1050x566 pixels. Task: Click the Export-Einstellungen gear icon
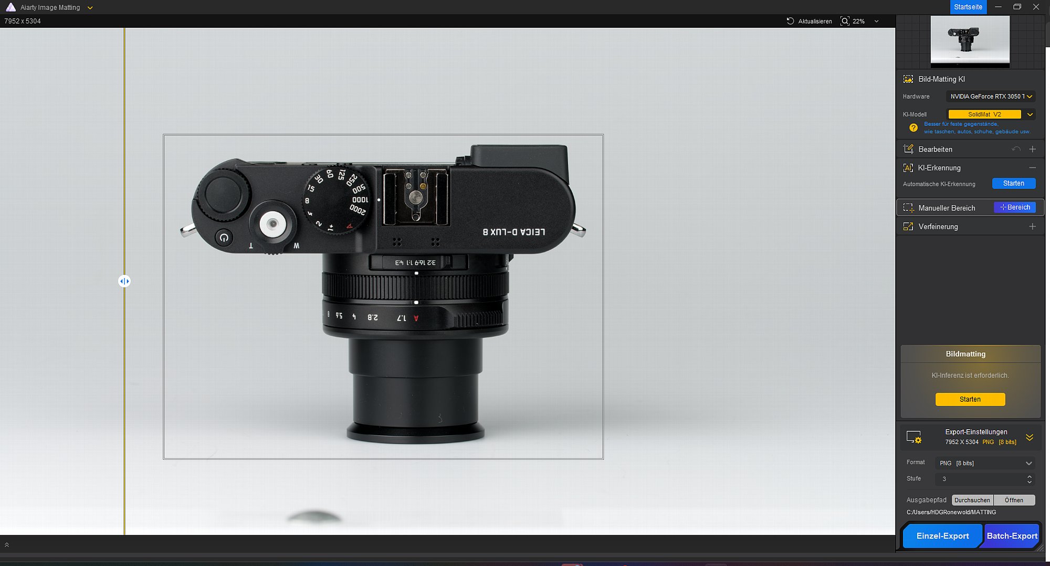(x=914, y=437)
